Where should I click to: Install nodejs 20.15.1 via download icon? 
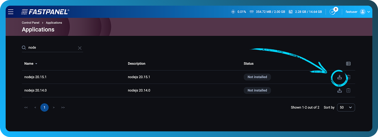(340, 77)
